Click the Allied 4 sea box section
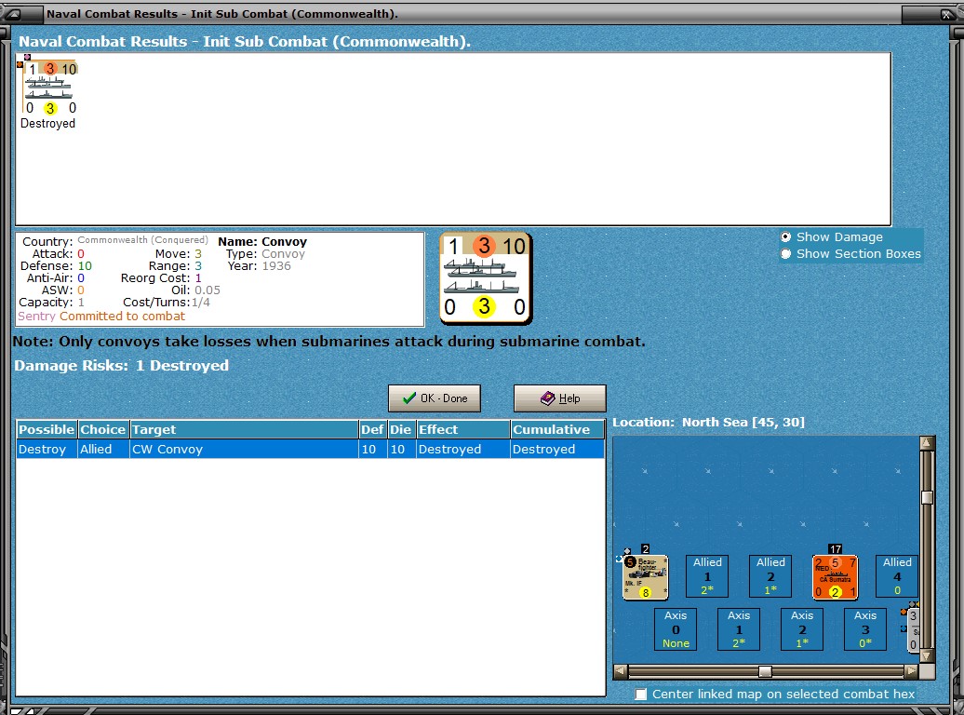Viewport: 964px width, 715px height. pos(897,576)
